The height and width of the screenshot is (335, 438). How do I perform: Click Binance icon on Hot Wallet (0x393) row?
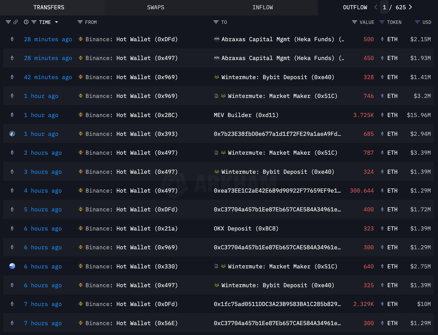click(x=81, y=134)
